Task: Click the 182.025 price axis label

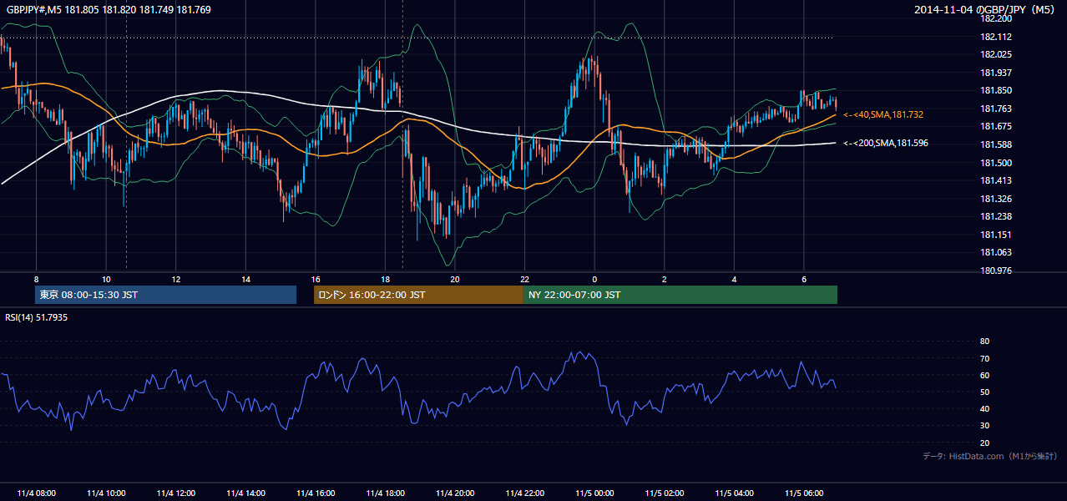Action: 995,54
